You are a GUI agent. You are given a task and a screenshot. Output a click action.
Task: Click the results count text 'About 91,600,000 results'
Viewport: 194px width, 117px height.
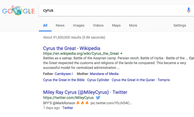(x=62, y=37)
